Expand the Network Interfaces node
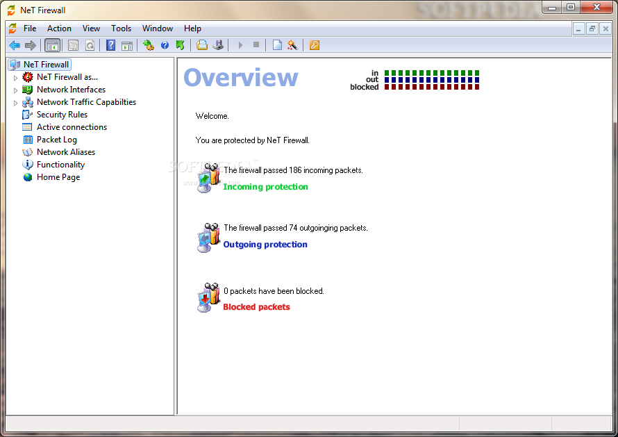Viewport: 618px width, 437px height. tap(15, 90)
